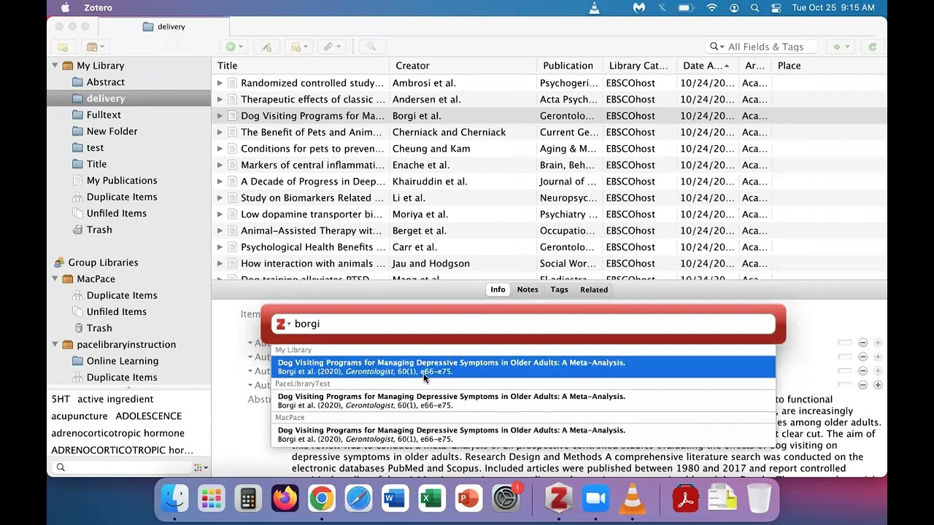Click the green New Item button
Viewport: 934px width, 525px height.
coord(233,47)
